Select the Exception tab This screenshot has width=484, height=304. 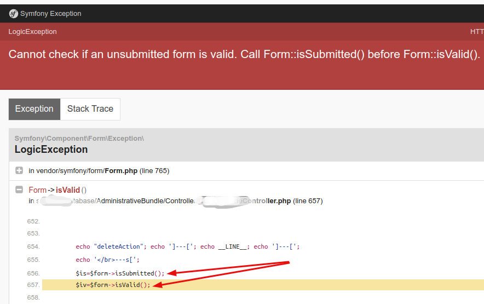click(x=34, y=109)
